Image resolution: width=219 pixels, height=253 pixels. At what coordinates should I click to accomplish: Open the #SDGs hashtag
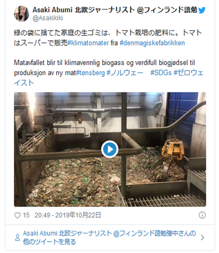[161, 73]
